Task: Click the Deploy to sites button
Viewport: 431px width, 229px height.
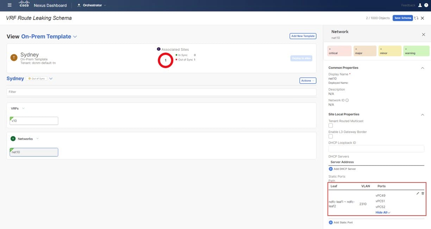Action: coord(301,58)
